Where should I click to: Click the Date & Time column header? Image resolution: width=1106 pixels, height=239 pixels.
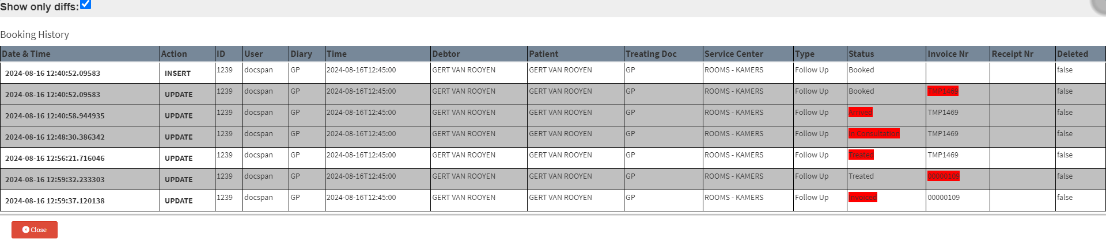(26, 54)
